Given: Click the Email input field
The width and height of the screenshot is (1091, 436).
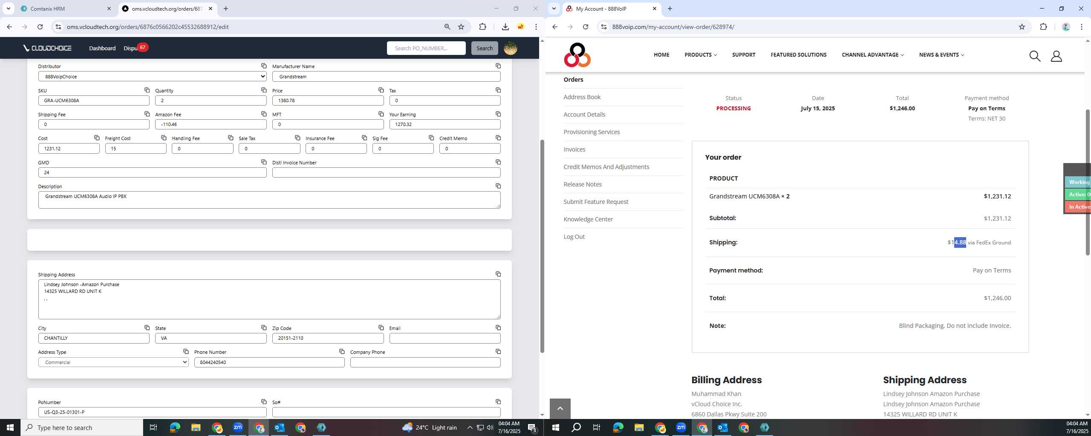Looking at the screenshot, I should tap(445, 338).
